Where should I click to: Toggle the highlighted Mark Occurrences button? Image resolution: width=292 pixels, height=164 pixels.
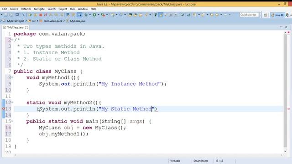pyautogui.click(x=160, y=15)
